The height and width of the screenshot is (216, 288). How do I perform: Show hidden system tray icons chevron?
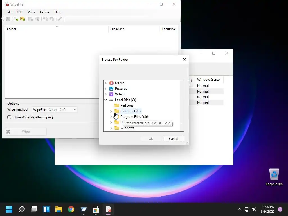click(x=239, y=209)
